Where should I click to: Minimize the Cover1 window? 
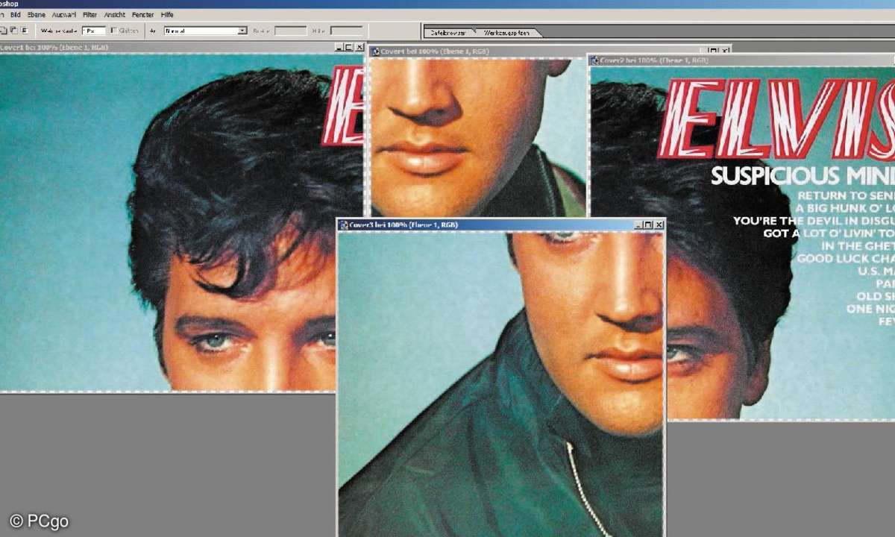click(339, 47)
